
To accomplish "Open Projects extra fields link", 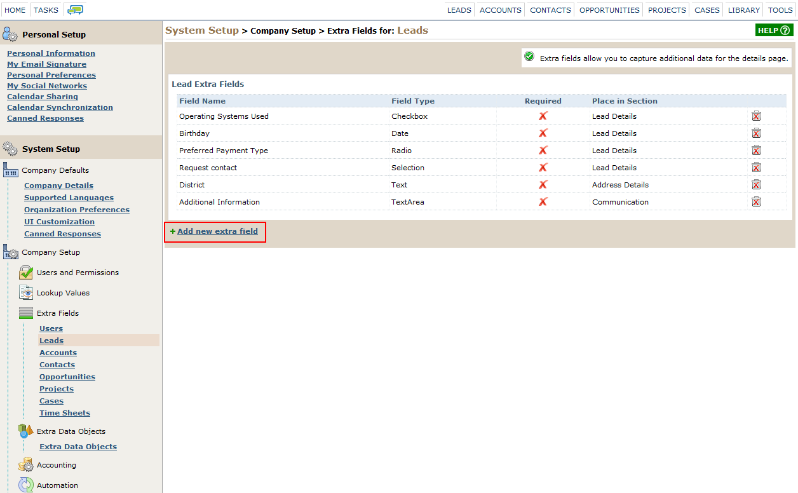I will (x=57, y=389).
